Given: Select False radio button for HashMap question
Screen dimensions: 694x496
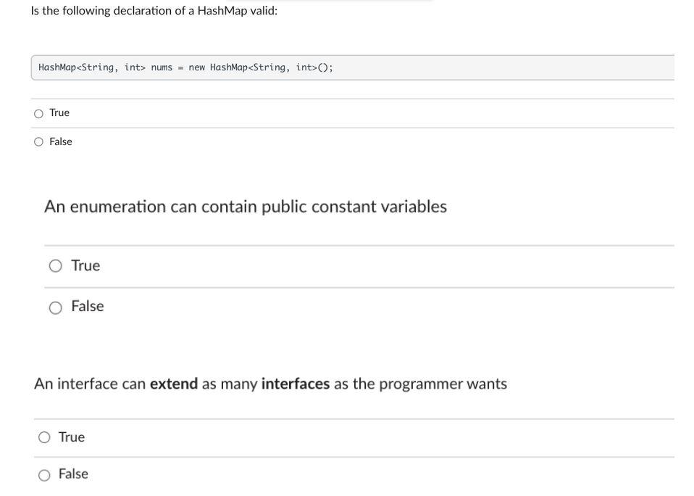Looking at the screenshot, I should click(x=38, y=142).
